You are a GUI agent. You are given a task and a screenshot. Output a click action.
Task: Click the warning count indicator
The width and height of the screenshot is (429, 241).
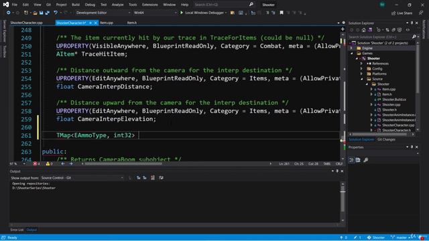(49, 163)
